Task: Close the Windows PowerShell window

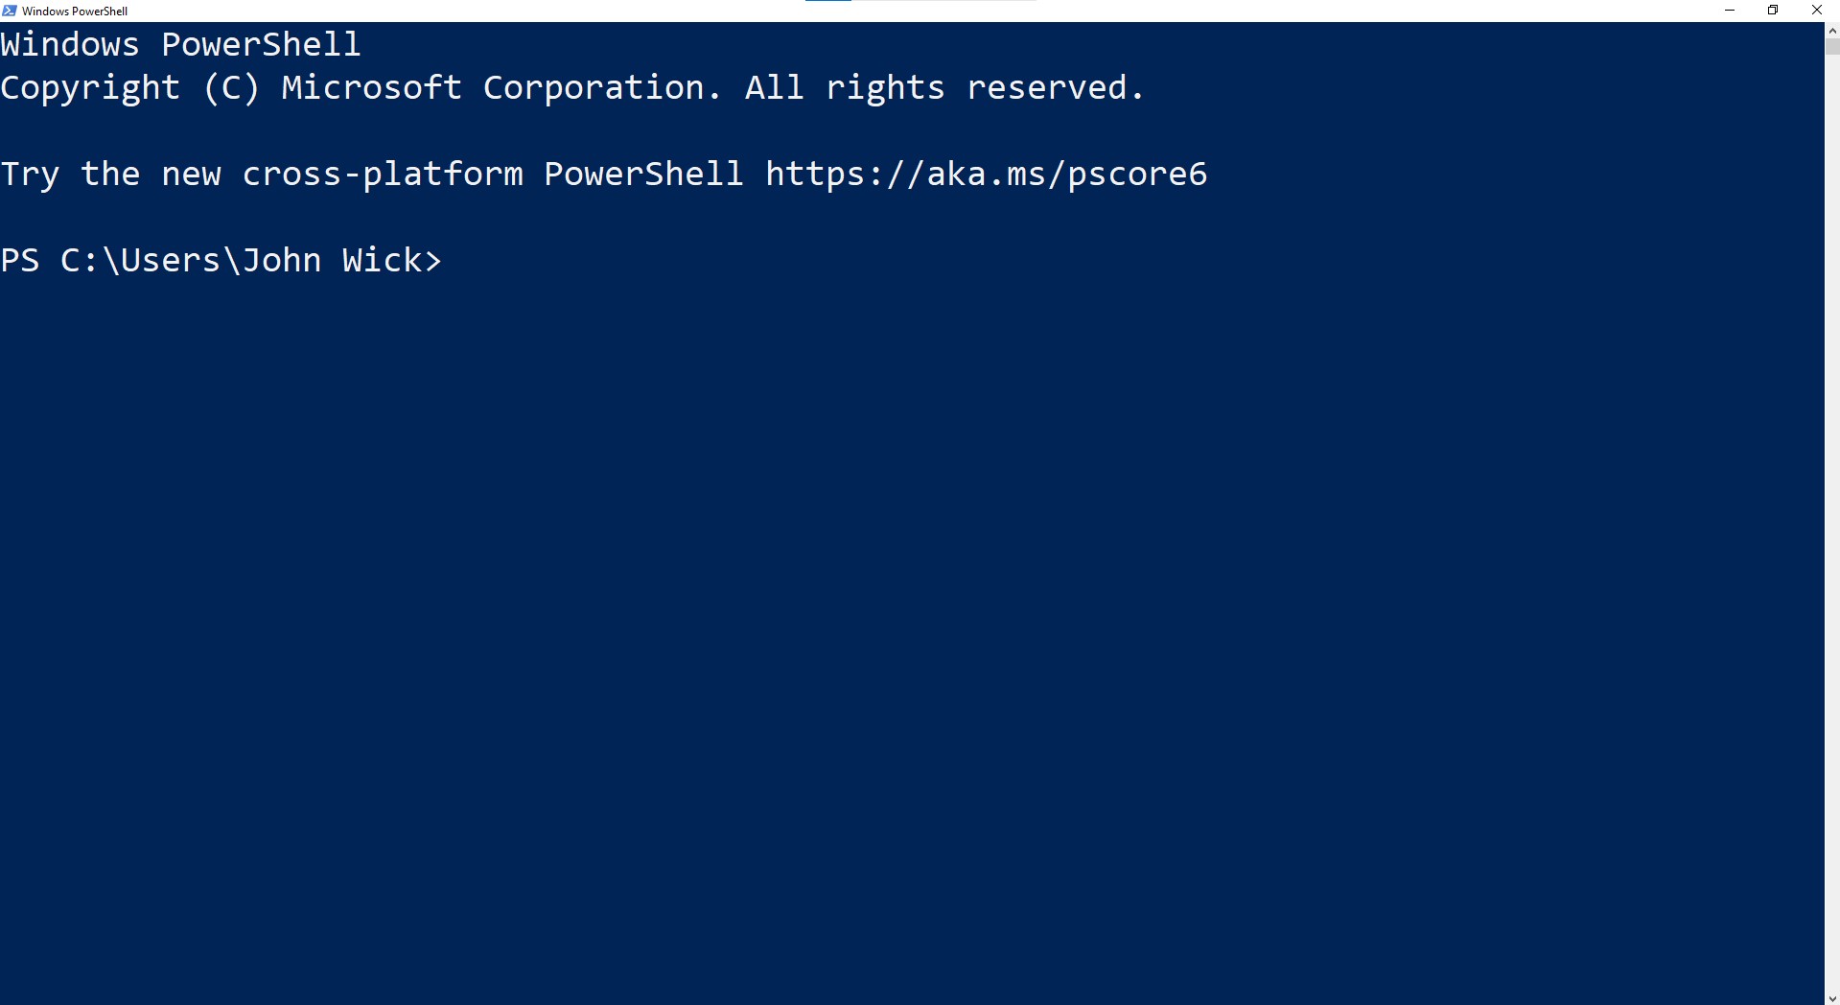Action: click(1816, 11)
